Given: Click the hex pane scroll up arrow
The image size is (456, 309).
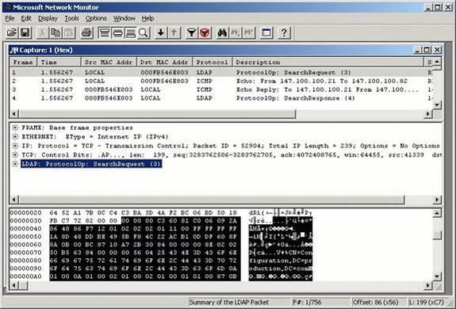Looking at the screenshot, I should 437,213.
